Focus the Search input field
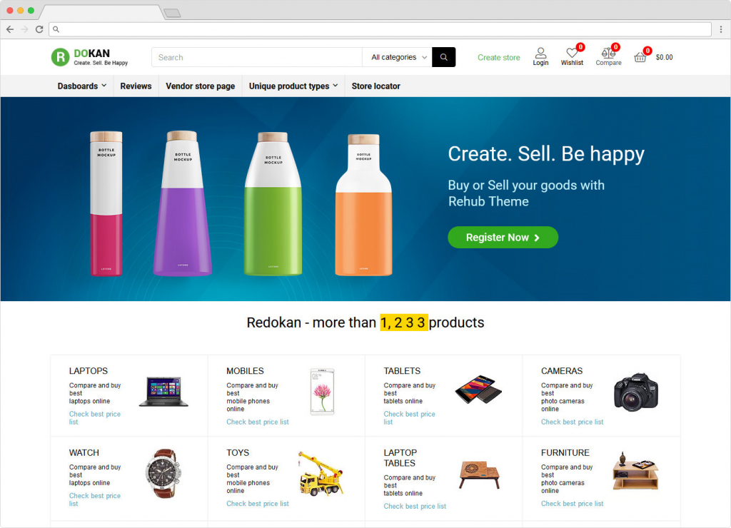The width and height of the screenshot is (731, 528). click(257, 57)
